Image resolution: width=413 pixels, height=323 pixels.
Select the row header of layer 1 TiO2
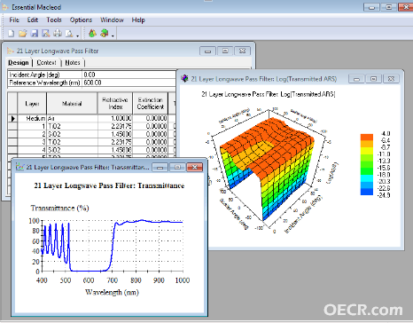click(x=12, y=126)
